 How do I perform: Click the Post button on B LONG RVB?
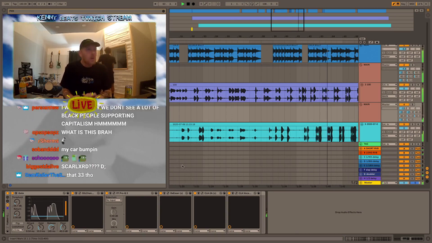[x=418, y=153]
